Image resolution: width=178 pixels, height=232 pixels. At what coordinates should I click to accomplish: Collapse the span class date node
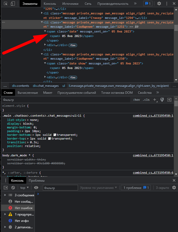(45, 31)
